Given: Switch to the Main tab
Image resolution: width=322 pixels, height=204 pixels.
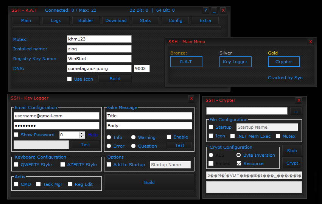Looking at the screenshot, I should tap(26, 20).
